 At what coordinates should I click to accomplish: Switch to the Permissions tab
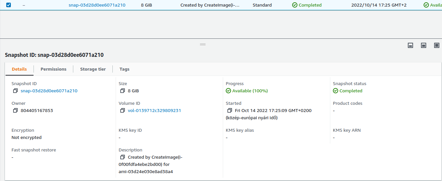click(x=53, y=69)
